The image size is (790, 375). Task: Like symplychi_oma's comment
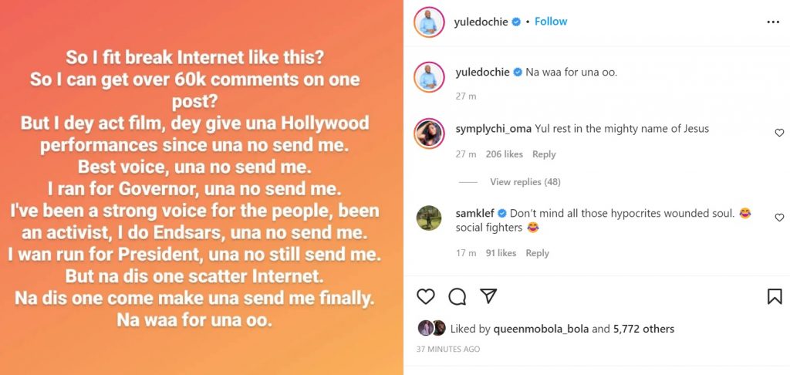point(779,133)
